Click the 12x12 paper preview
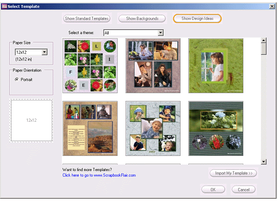 (x=31, y=120)
